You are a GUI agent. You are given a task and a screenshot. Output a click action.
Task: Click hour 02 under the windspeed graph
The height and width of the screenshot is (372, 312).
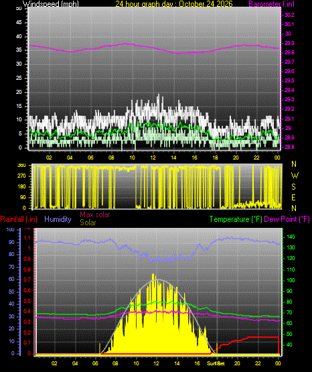pos(49,158)
